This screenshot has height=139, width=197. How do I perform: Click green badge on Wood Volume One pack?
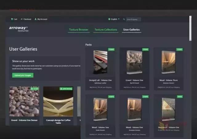pyautogui.click(x=145, y=96)
